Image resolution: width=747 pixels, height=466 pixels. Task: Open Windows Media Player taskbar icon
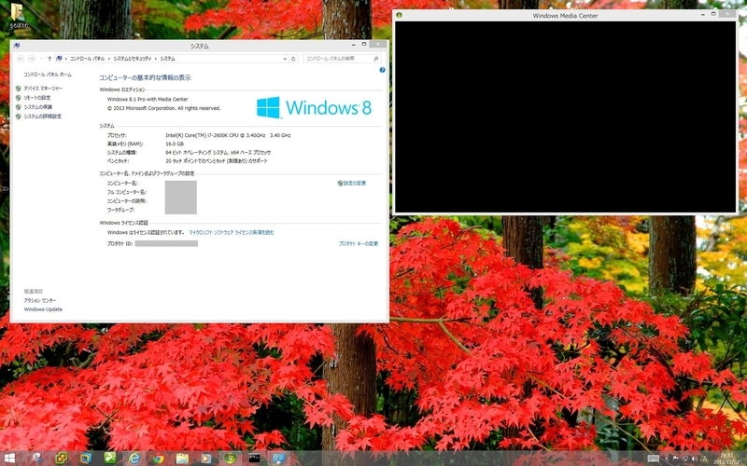click(205, 458)
